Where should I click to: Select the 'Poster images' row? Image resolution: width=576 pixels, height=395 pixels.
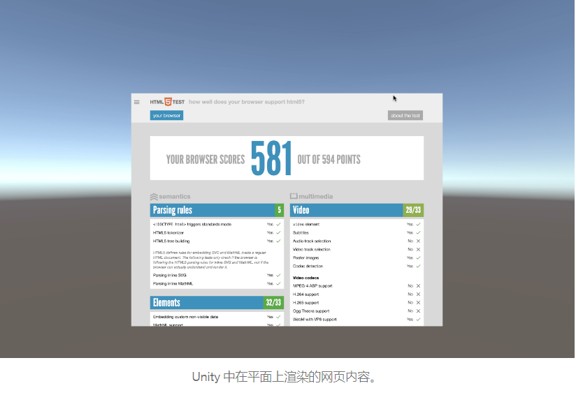357,258
